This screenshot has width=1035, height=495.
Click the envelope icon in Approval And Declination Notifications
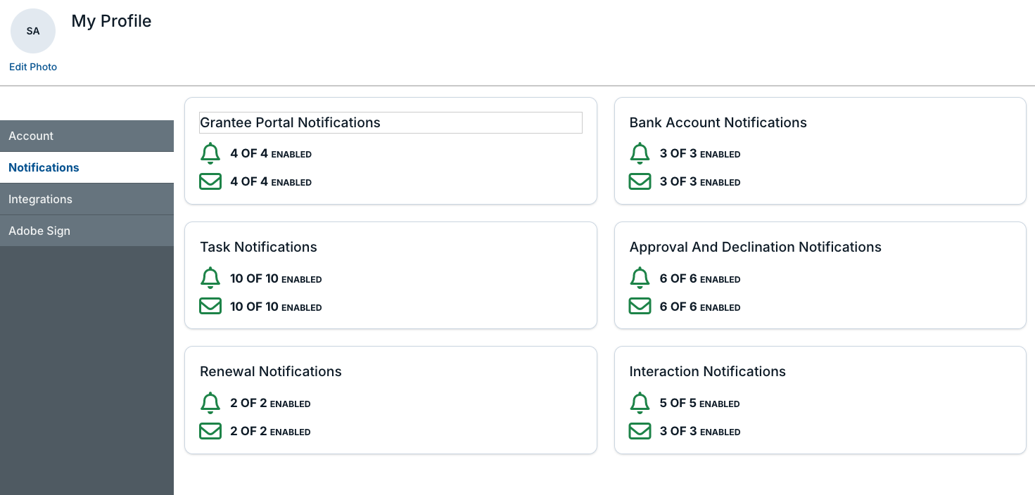640,307
